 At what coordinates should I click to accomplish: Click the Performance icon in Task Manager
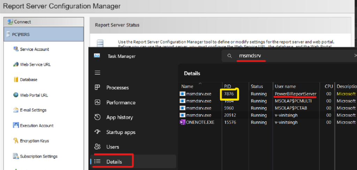[x=98, y=102]
